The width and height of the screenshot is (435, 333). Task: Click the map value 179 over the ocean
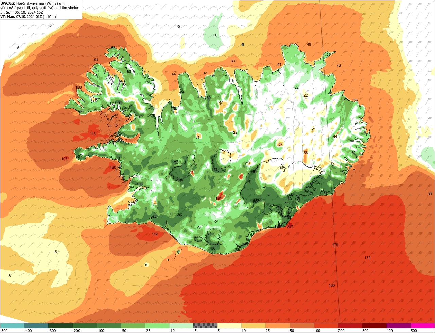point(335,245)
